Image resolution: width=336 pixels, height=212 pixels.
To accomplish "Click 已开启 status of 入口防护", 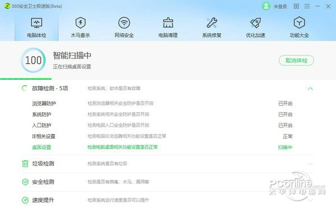I will click(x=285, y=126).
